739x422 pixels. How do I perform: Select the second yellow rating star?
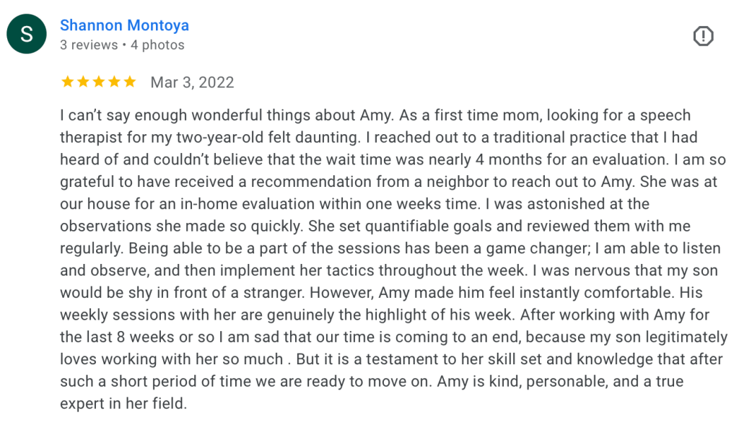pos(83,82)
